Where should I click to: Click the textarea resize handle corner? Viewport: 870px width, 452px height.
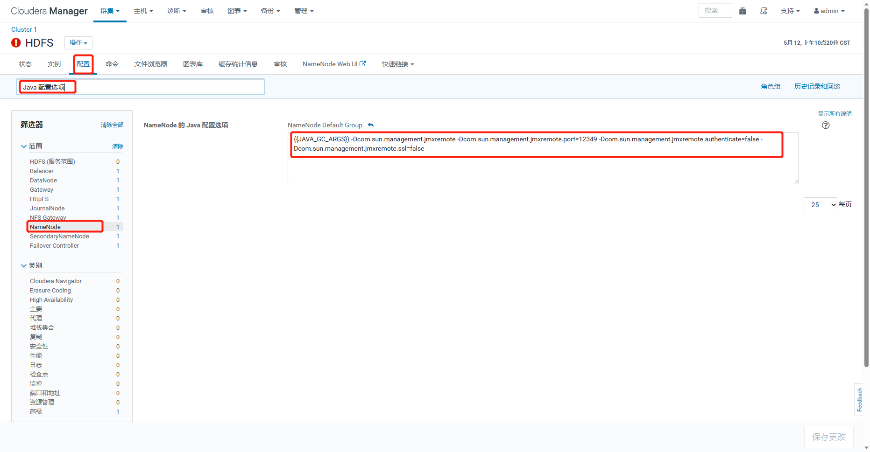(x=796, y=181)
